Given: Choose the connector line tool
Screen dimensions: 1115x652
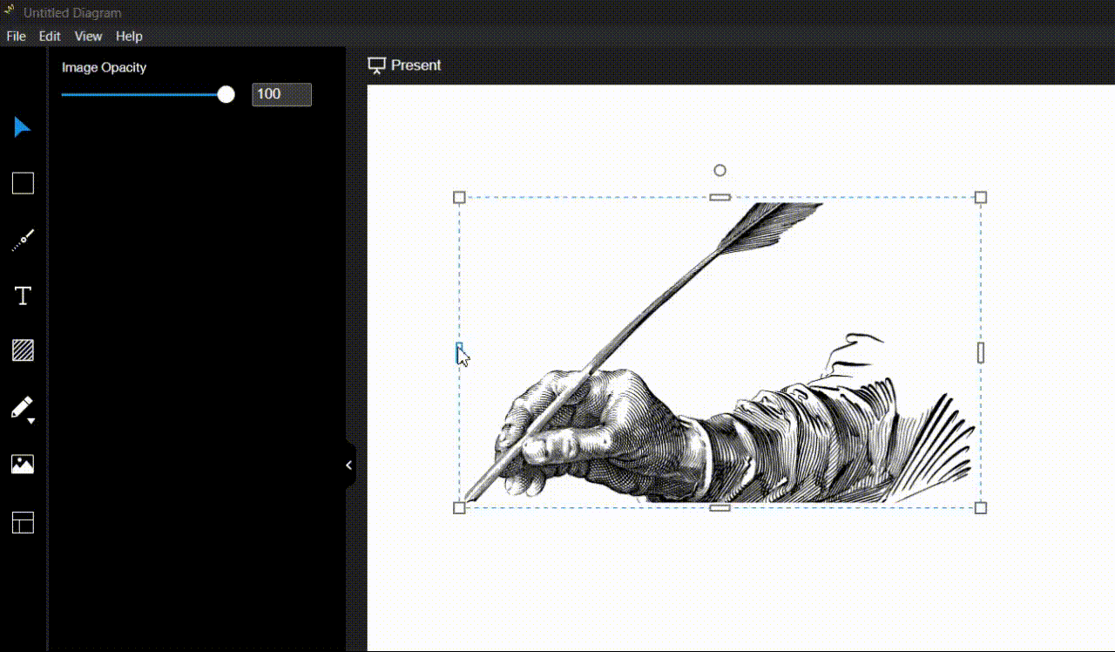Looking at the screenshot, I should click(x=23, y=240).
